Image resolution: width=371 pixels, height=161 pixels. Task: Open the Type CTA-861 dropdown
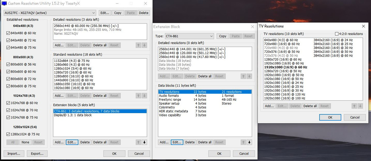(189, 36)
